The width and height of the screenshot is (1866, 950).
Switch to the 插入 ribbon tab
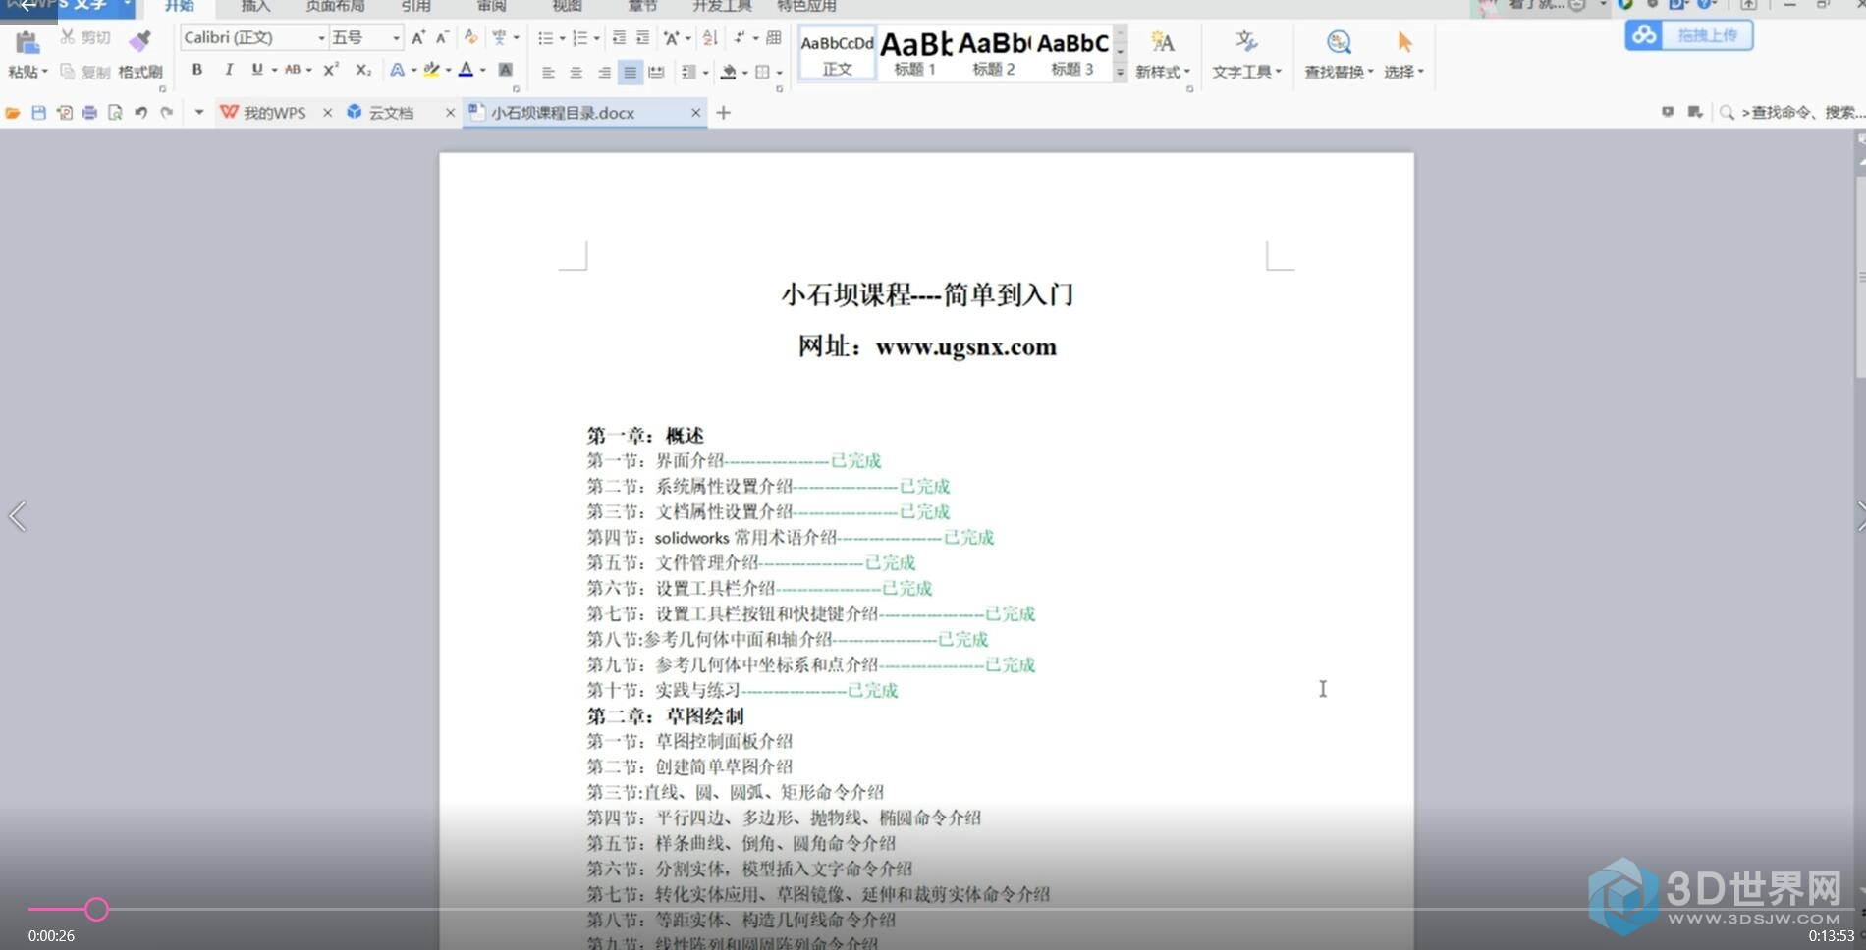[x=255, y=6]
